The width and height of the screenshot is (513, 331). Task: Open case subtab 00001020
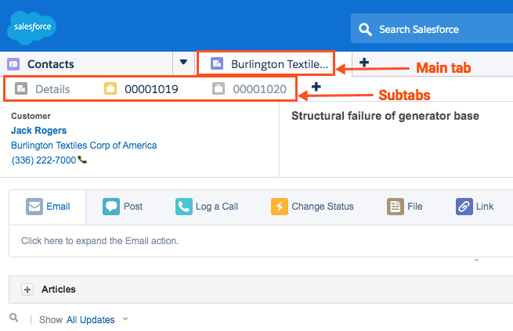(x=249, y=89)
